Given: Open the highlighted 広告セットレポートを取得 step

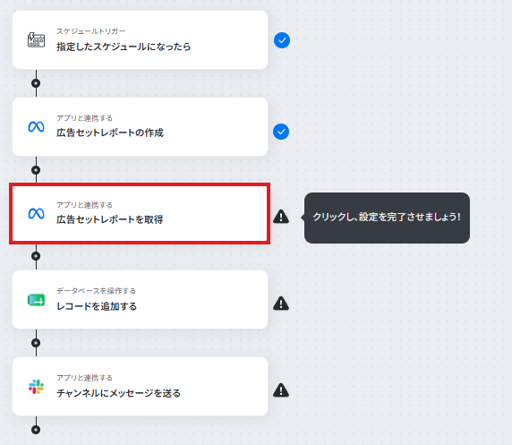Looking at the screenshot, I should point(140,214).
